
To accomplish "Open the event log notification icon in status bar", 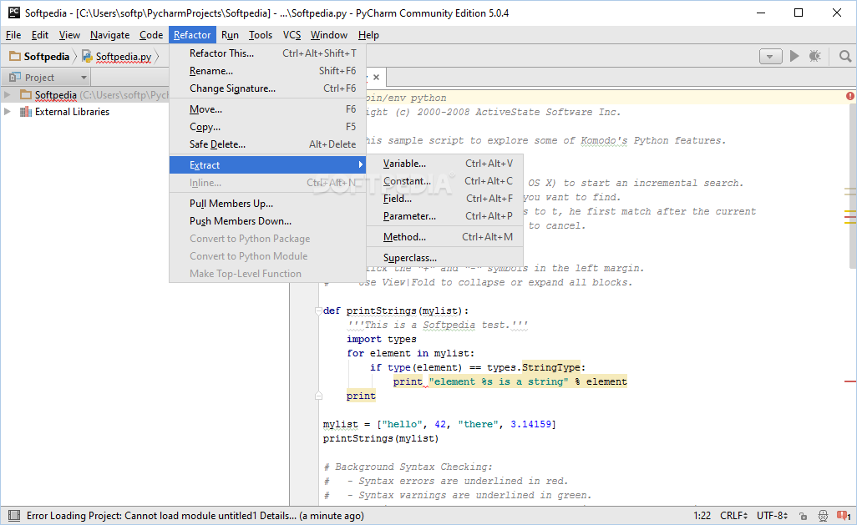I will (x=844, y=516).
